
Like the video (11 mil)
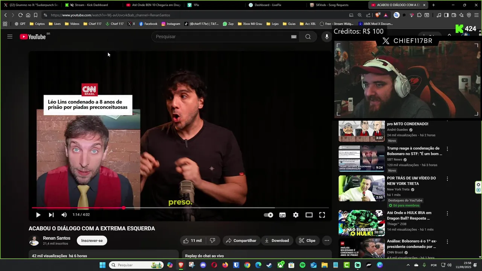(192, 241)
